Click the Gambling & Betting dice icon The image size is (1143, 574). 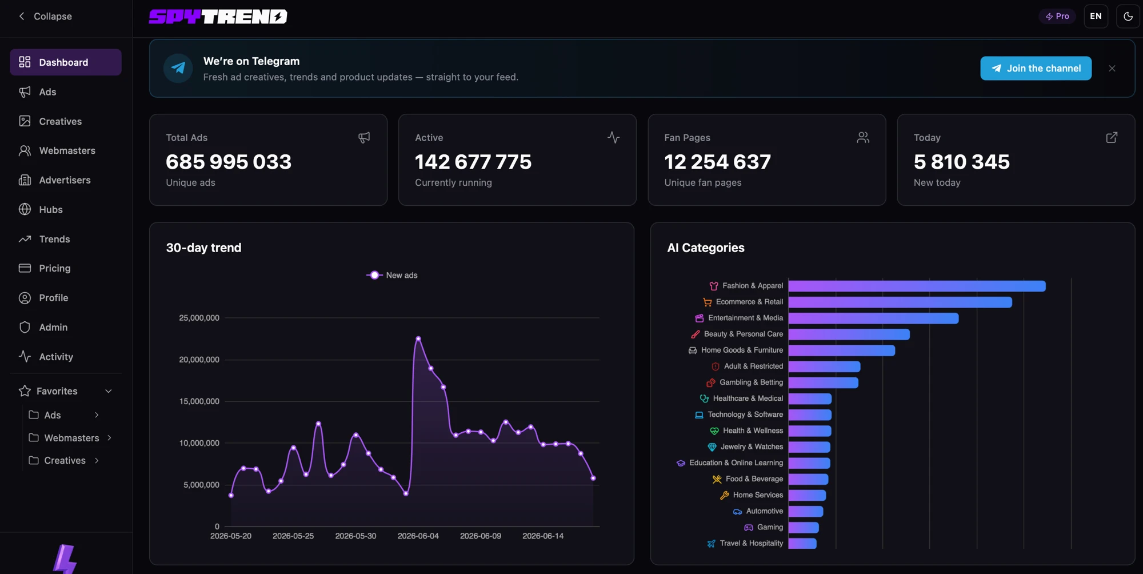[x=711, y=382]
